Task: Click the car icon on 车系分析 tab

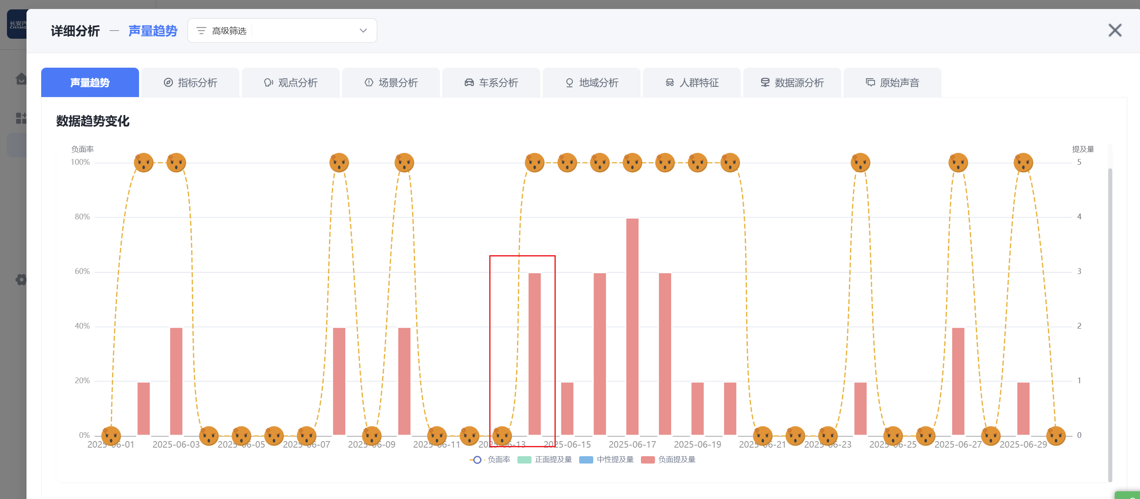Action: (468, 83)
